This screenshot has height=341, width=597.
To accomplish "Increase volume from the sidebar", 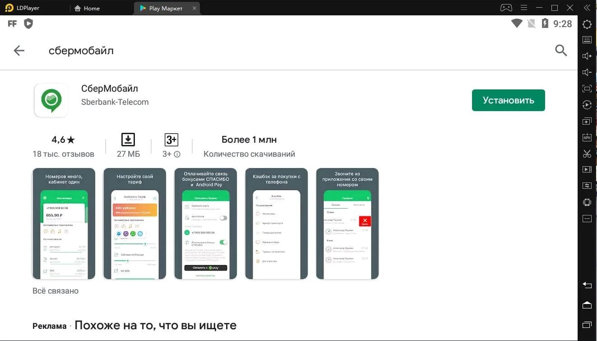I will [587, 56].
